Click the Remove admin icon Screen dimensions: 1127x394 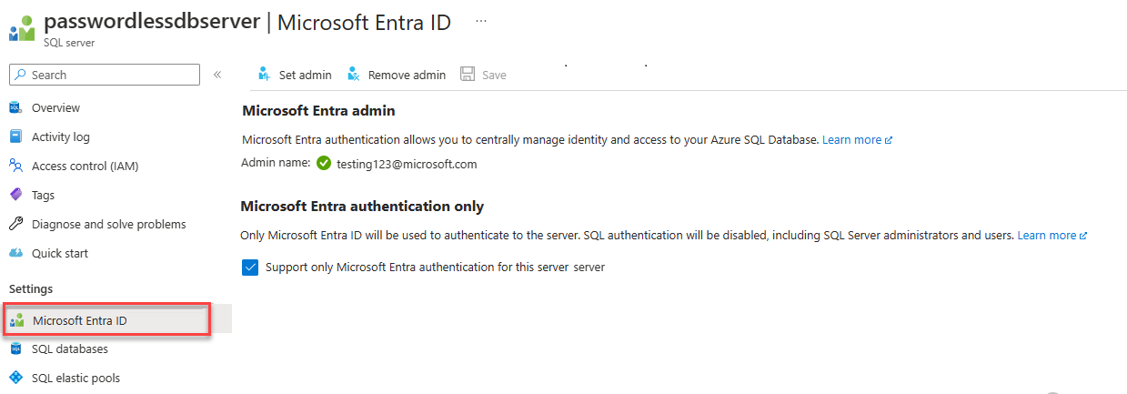pos(353,75)
